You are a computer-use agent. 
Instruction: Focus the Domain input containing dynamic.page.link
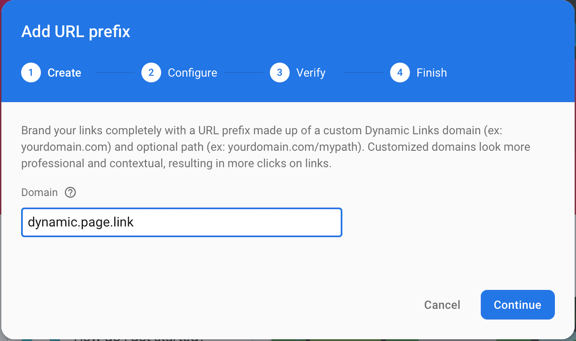click(x=181, y=222)
